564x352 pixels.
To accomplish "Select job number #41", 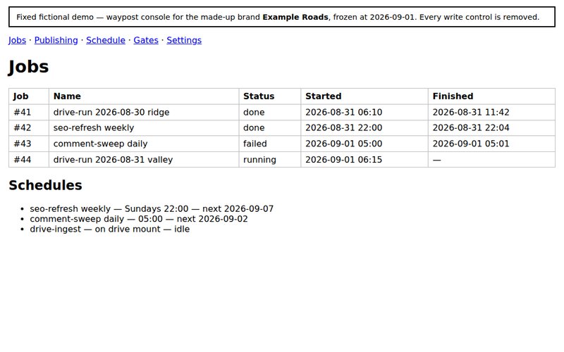I will (x=23, y=113).
